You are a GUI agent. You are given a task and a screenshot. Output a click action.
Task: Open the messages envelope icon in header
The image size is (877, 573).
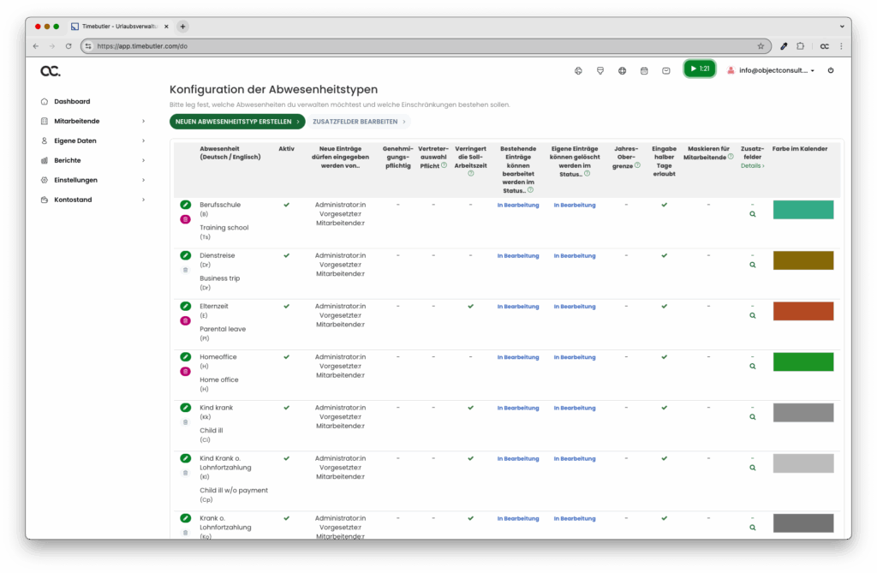click(665, 70)
